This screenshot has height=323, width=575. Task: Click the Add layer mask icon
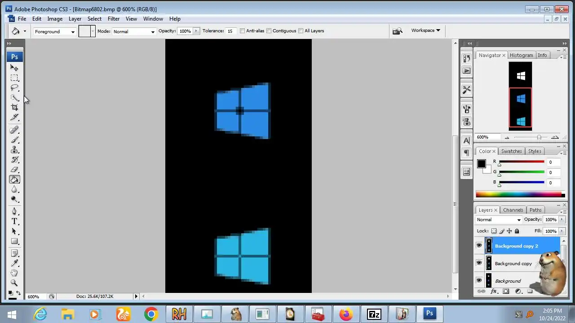click(505, 292)
